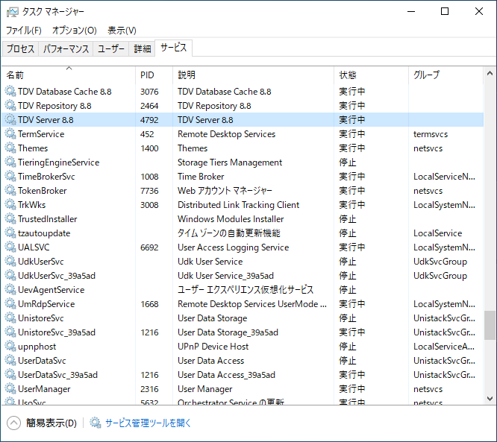Viewport: 497px width, 442px height.
Task: Click the gear icon beside TermService
Action: click(x=10, y=134)
